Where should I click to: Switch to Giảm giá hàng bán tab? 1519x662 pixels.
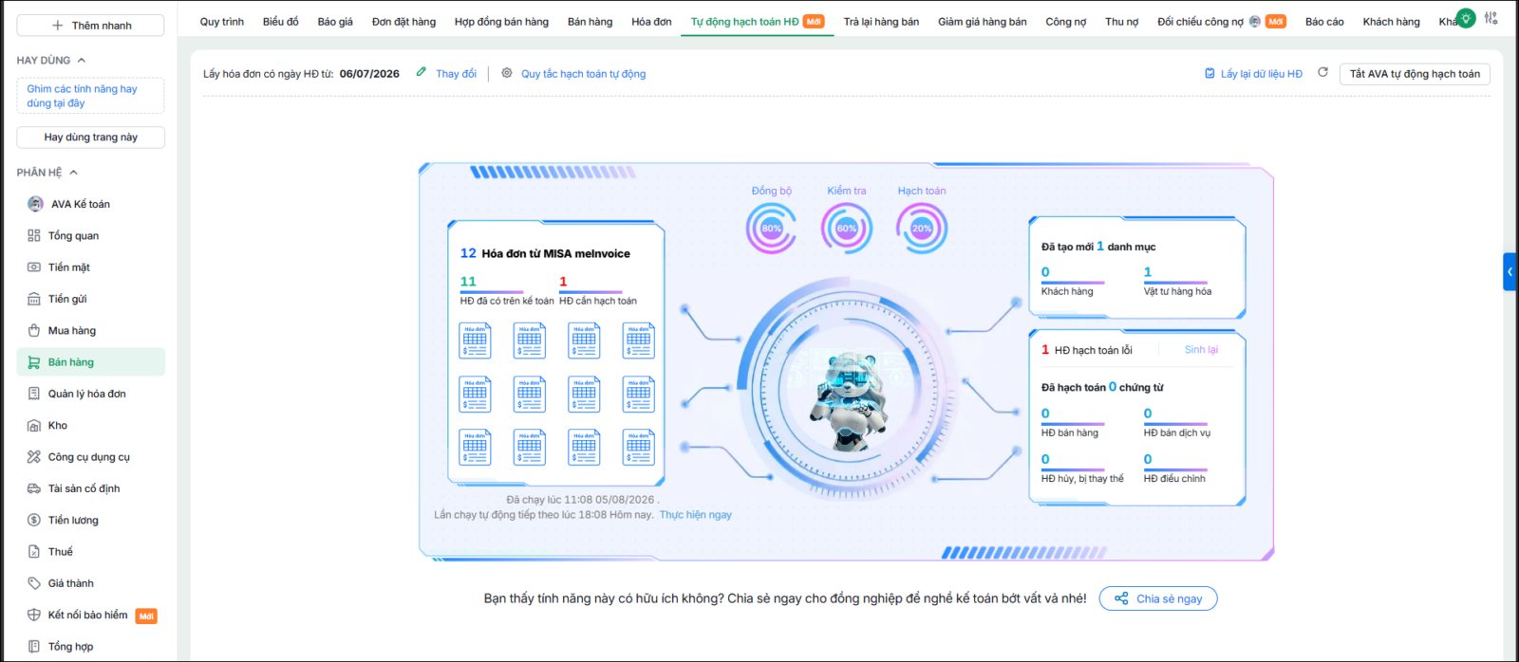click(x=983, y=22)
